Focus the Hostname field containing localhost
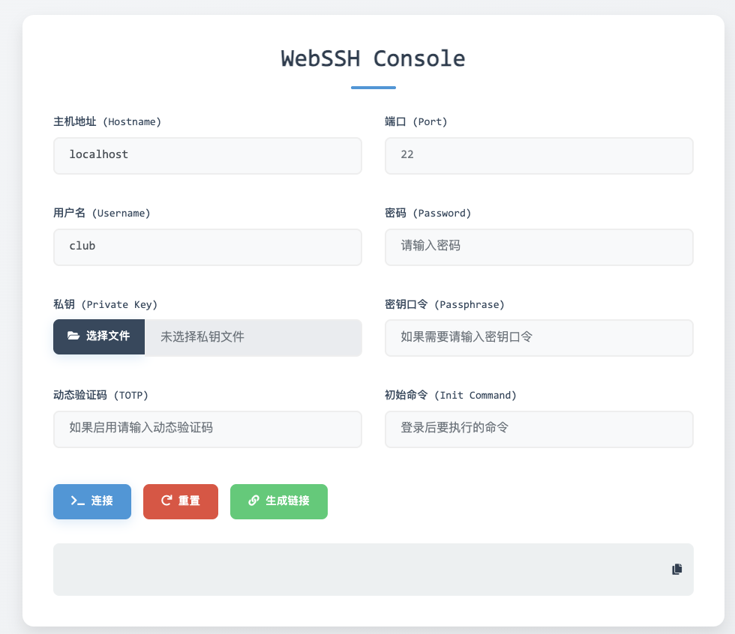This screenshot has width=735, height=634. coord(208,156)
